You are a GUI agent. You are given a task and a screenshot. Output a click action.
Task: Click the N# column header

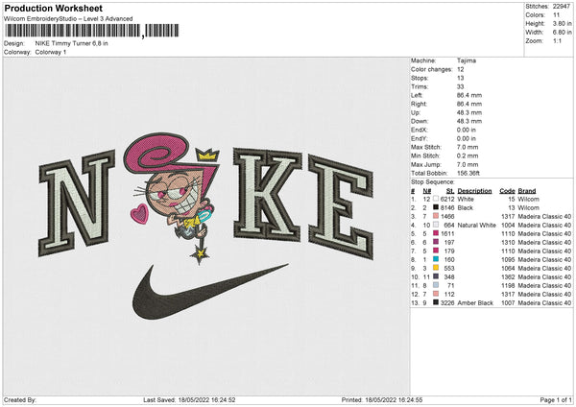427,191
